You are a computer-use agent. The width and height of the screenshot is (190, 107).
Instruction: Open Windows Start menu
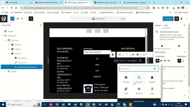click(3, 104)
